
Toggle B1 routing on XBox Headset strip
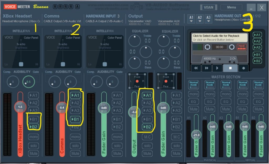pos(33,119)
